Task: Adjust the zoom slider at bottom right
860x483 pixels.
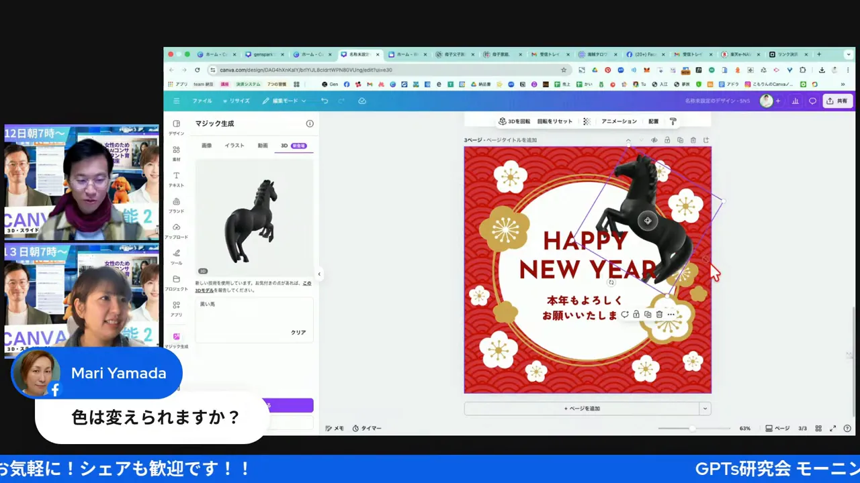Action: pos(692,428)
